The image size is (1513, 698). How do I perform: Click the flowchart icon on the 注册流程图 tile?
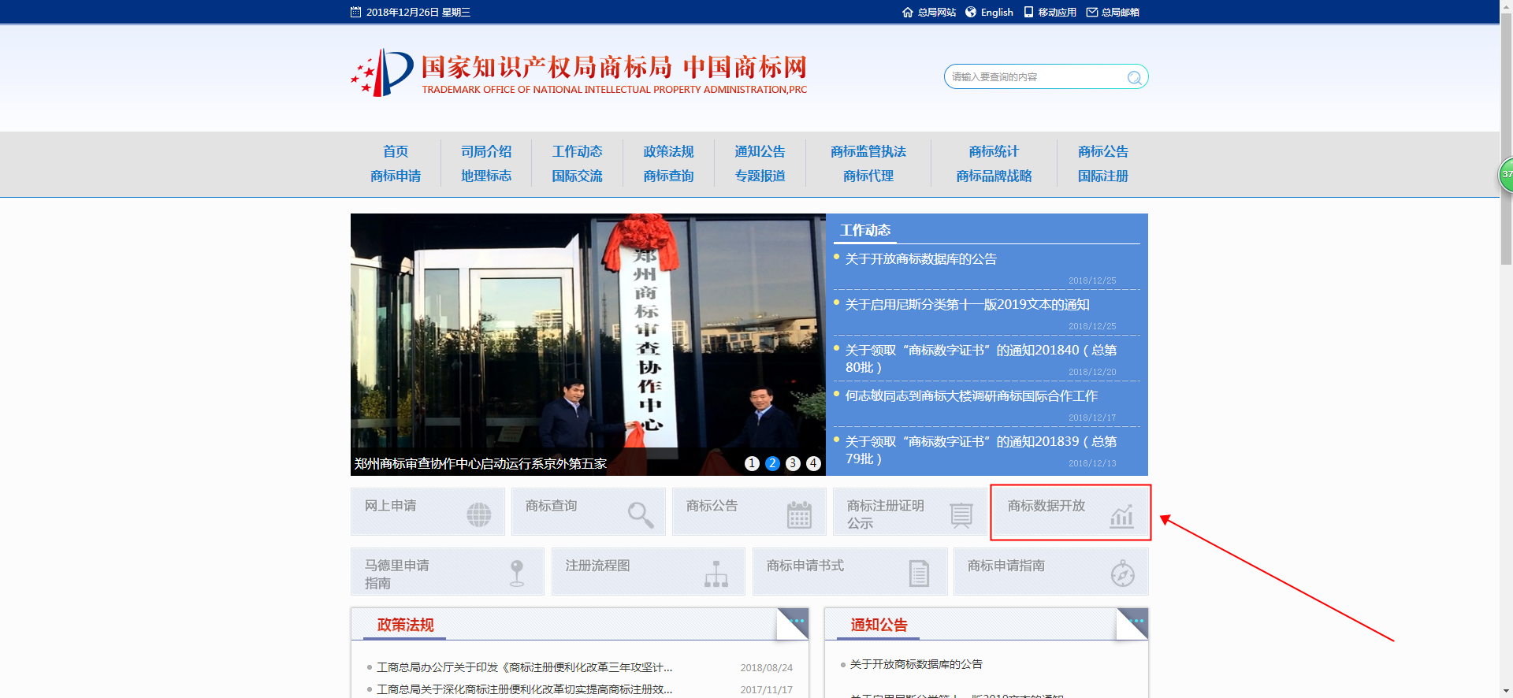(716, 574)
